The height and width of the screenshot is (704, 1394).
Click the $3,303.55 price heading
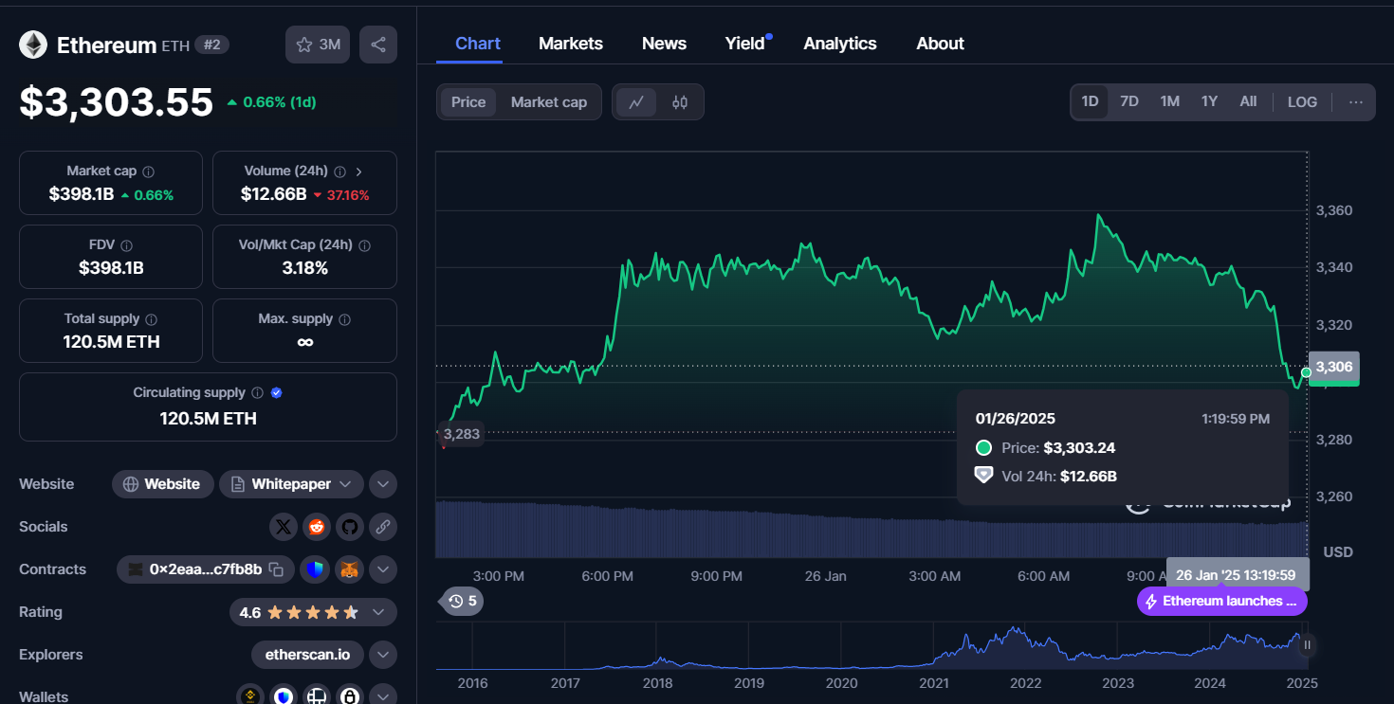tap(117, 102)
